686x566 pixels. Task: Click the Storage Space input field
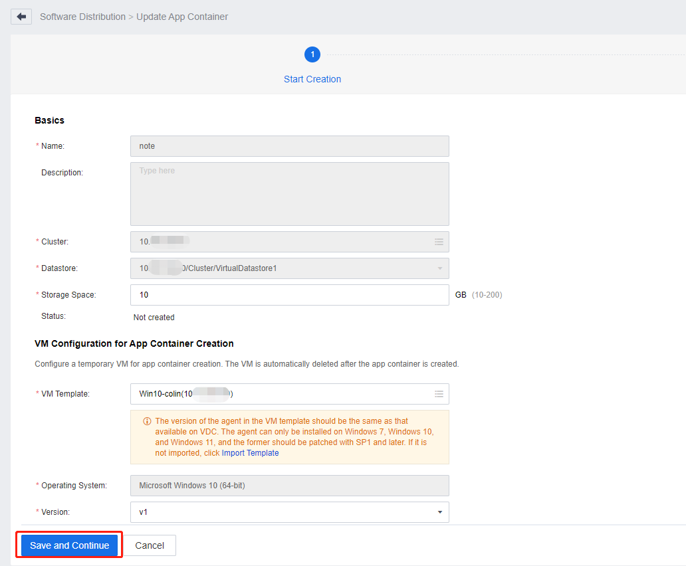[x=289, y=295]
